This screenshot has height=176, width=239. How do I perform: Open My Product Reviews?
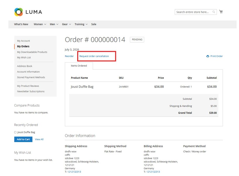(x=28, y=86)
